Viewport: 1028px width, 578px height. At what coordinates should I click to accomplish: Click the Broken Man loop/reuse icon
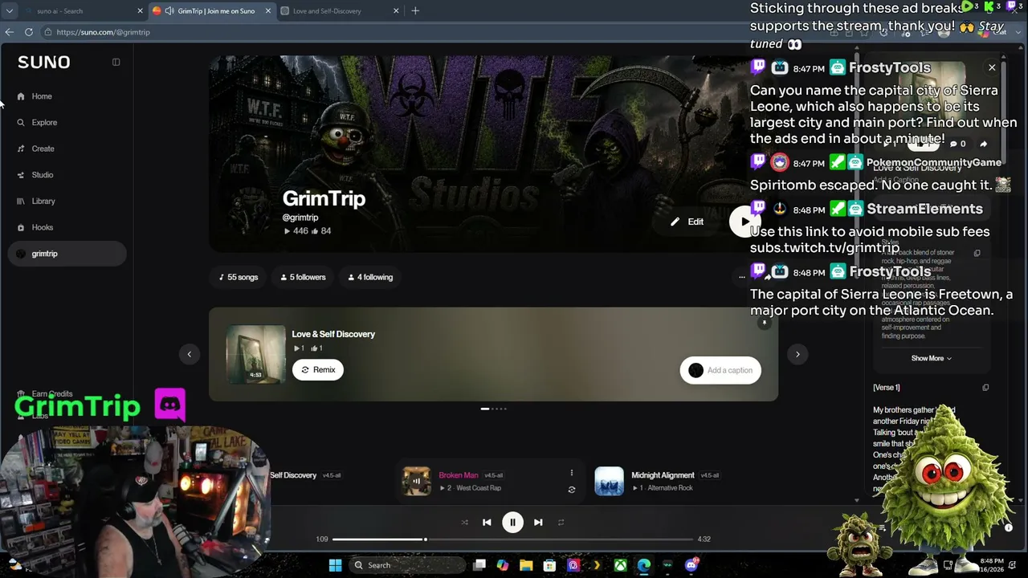click(x=572, y=490)
